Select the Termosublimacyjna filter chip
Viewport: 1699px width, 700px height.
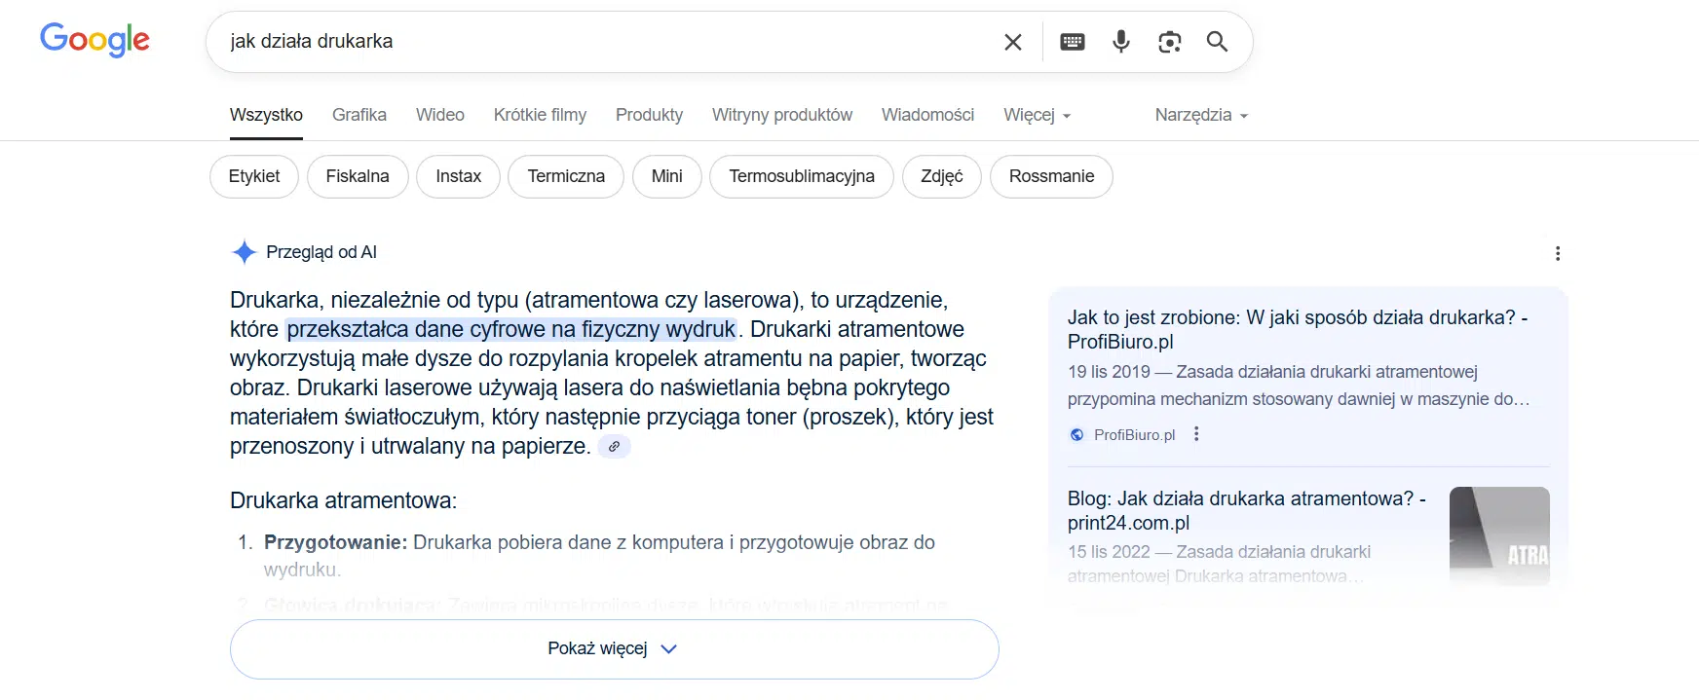click(x=801, y=176)
